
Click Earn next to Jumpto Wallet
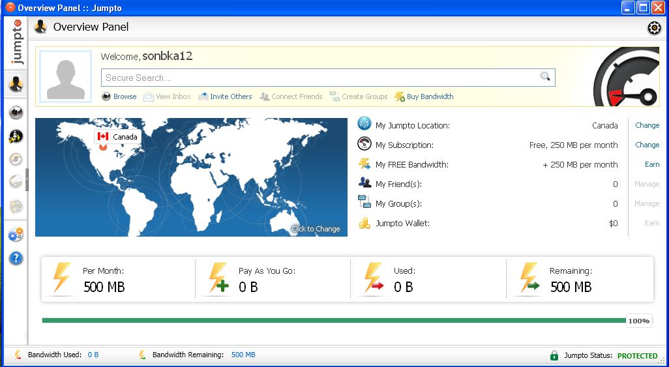click(652, 223)
